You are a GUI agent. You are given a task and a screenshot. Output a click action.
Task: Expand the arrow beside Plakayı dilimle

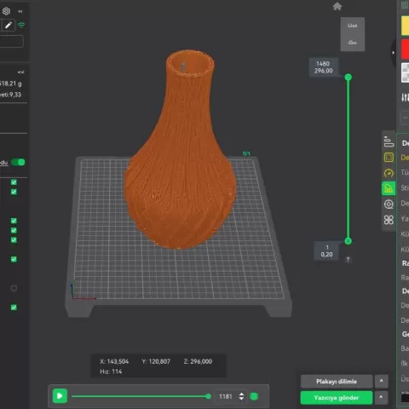[382, 381]
